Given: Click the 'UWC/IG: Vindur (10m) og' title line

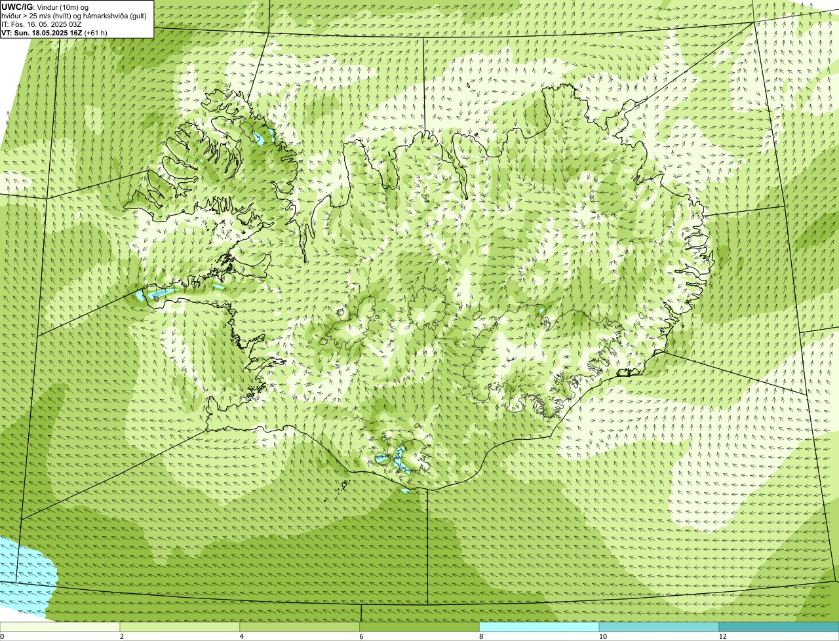Looking at the screenshot, I should [x=45, y=7].
